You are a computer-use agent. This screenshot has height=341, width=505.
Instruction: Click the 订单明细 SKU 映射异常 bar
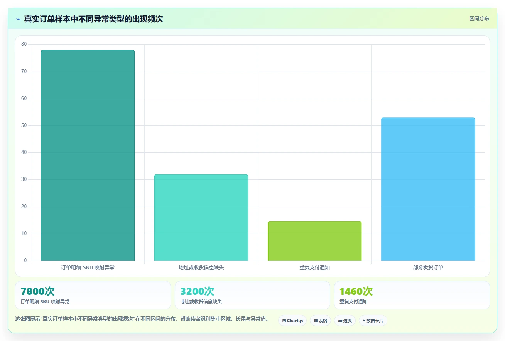[88, 155]
